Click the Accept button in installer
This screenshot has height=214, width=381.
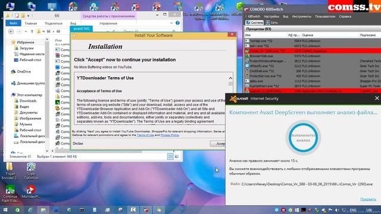218,144
